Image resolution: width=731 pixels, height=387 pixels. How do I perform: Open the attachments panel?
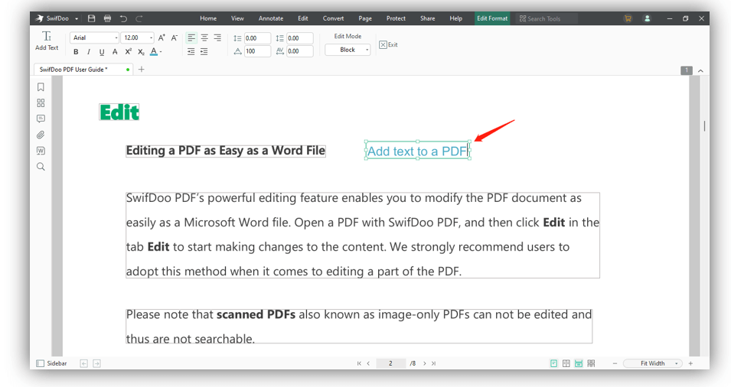click(41, 135)
